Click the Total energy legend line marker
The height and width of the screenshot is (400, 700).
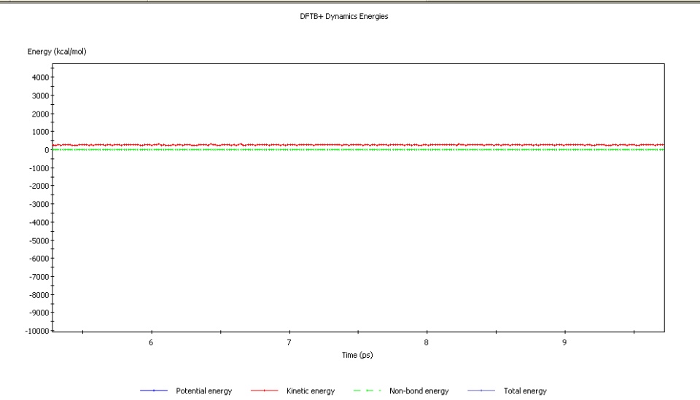481,391
